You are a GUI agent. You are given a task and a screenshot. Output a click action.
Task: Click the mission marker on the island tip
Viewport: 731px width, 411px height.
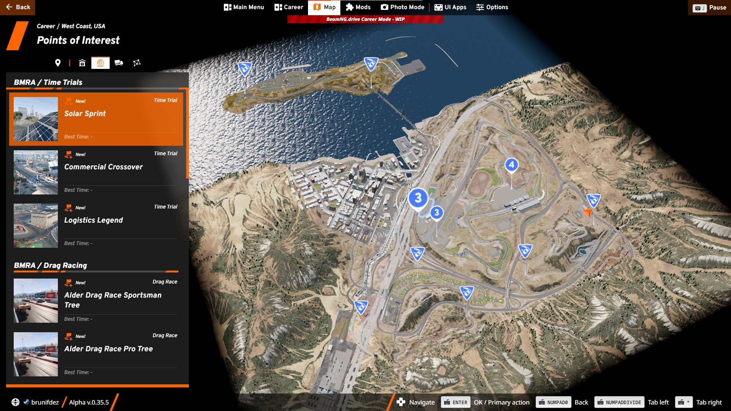(245, 68)
